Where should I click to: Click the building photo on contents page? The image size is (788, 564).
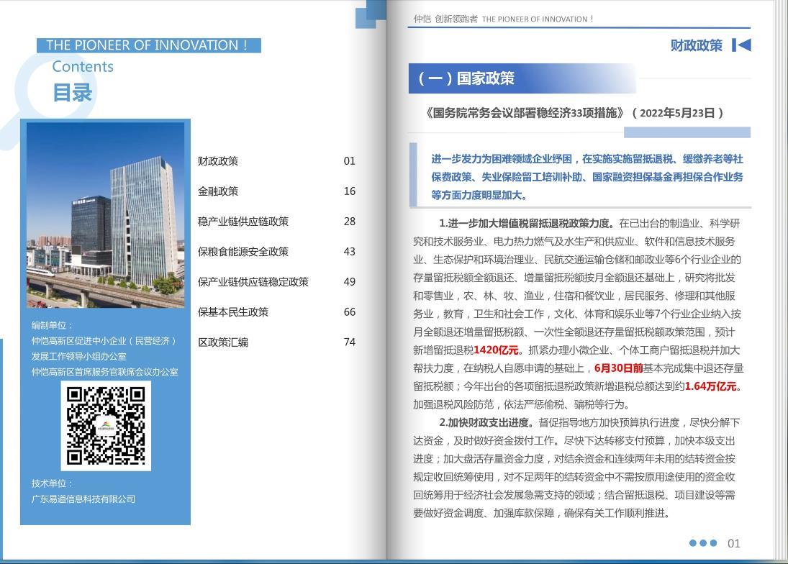tap(105, 215)
